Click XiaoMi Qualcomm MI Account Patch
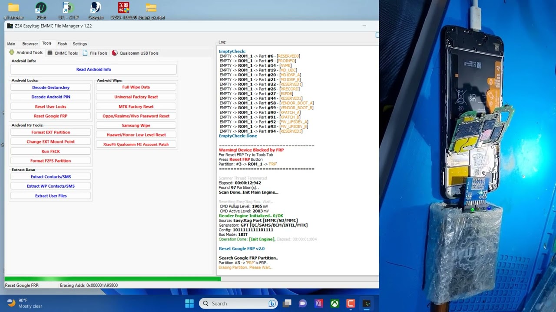The image size is (556, 312). [136, 144]
